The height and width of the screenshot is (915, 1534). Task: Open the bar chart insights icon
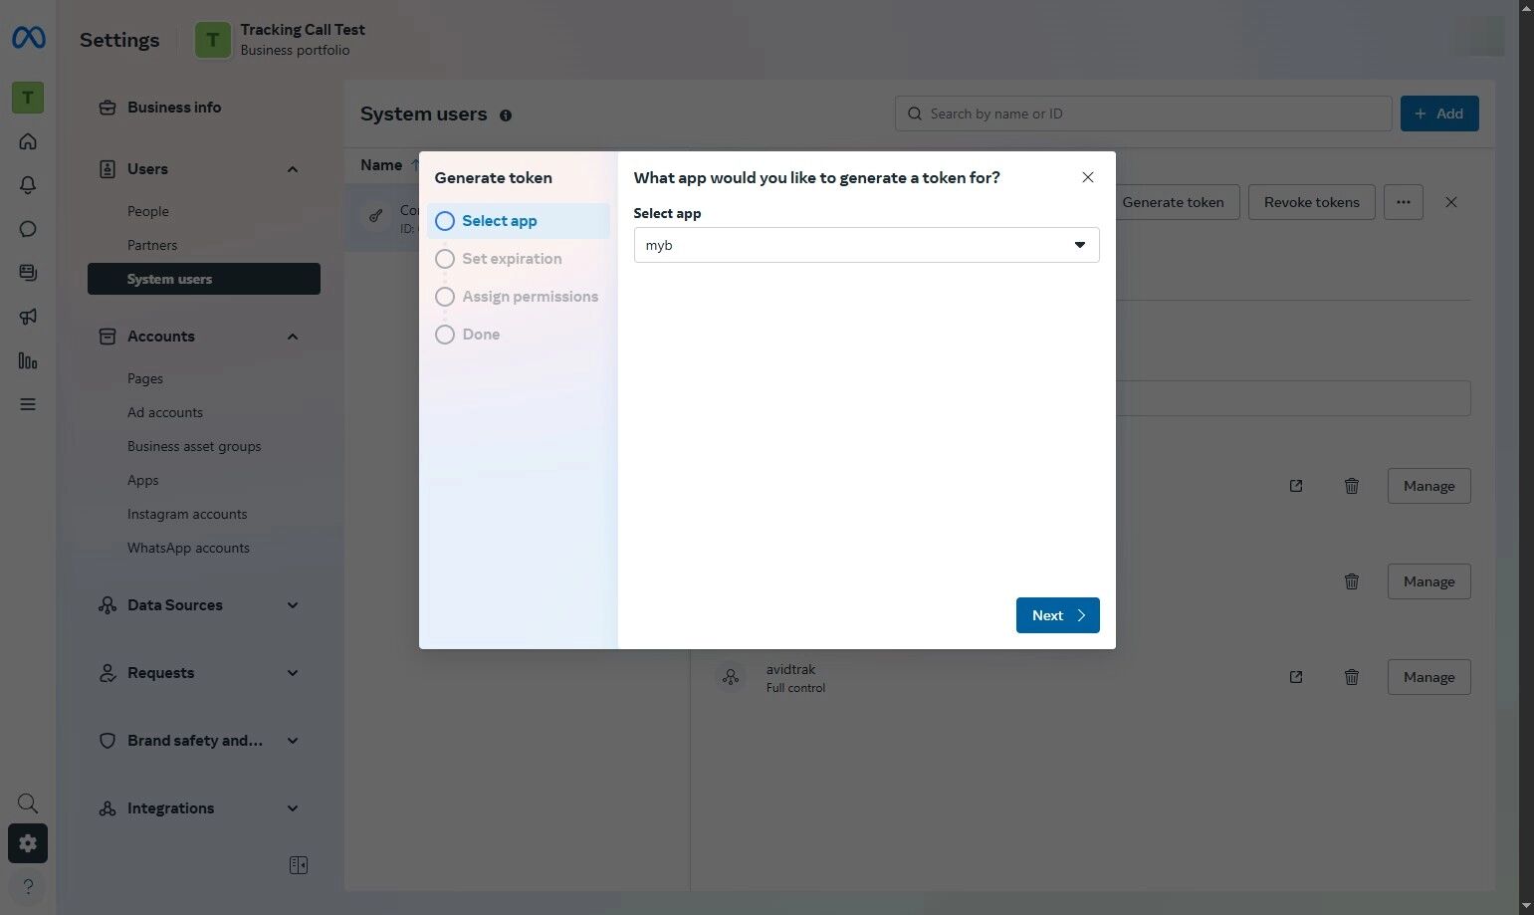click(x=28, y=361)
